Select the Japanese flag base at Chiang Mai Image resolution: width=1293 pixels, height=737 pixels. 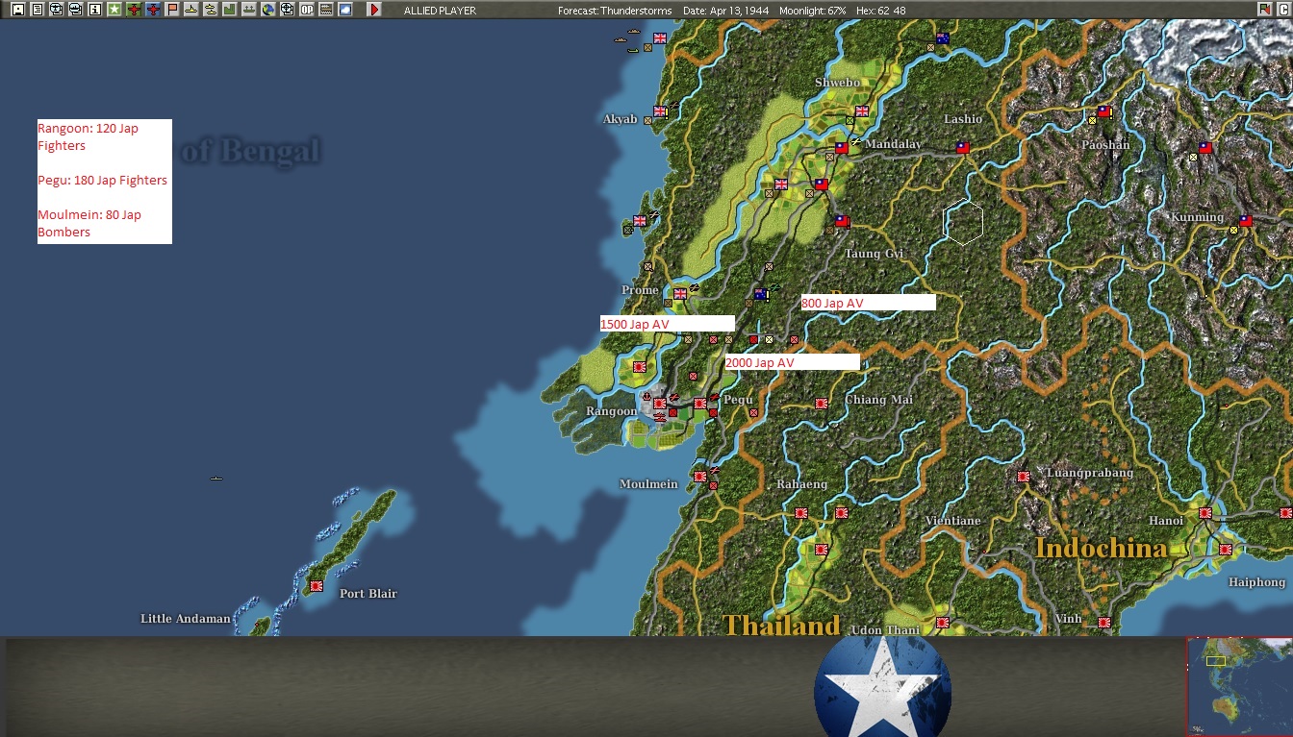[822, 404]
